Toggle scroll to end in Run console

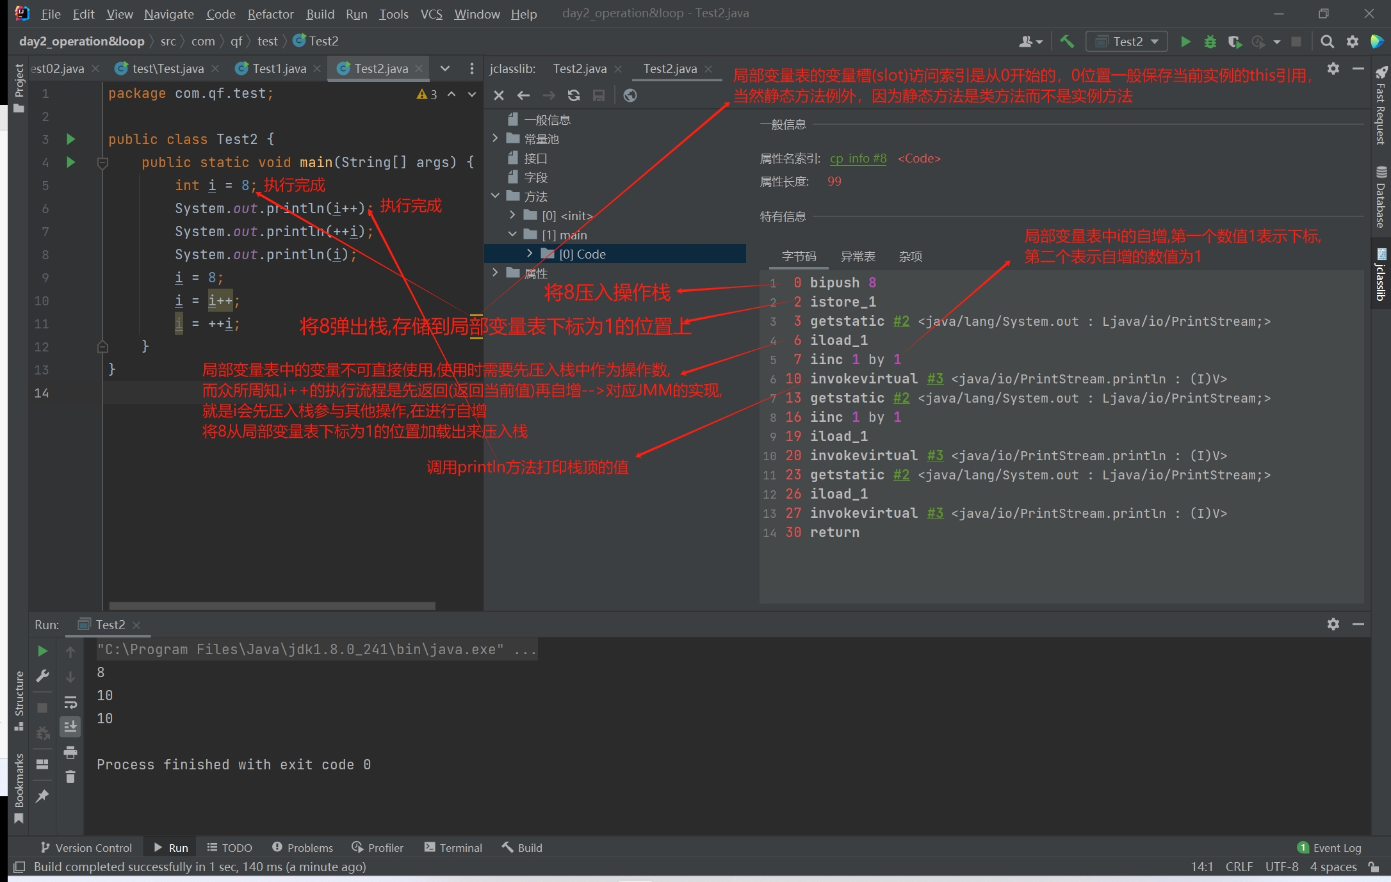[x=70, y=726]
